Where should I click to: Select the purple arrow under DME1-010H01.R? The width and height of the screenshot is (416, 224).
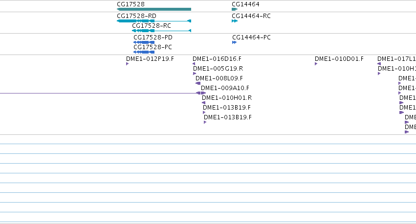click(x=203, y=103)
